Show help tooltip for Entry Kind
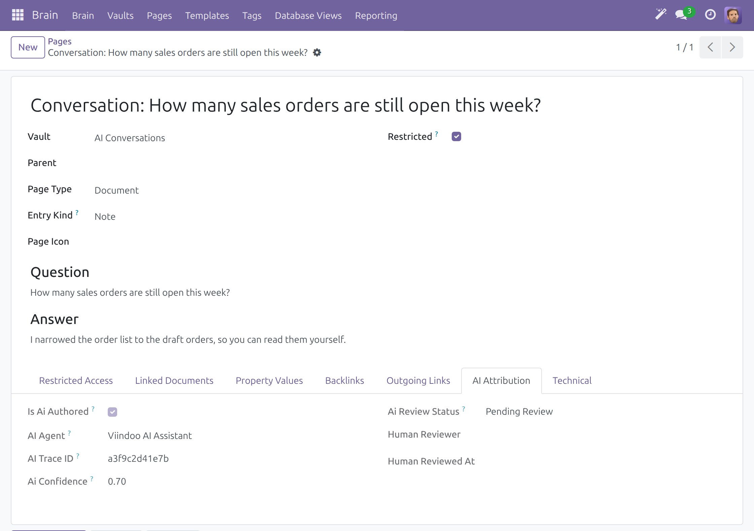The image size is (754, 531). pos(77,212)
